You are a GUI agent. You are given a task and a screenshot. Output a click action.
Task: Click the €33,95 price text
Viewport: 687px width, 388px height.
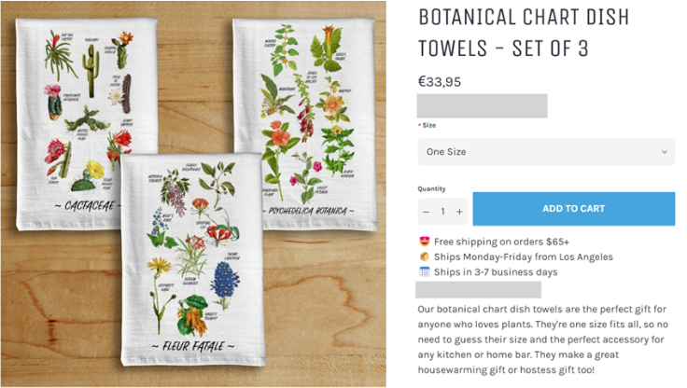[439, 82]
